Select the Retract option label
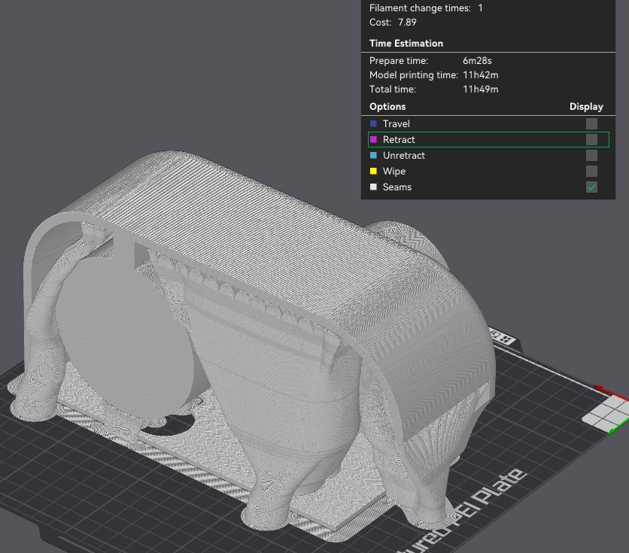This screenshot has width=629, height=553. click(399, 139)
